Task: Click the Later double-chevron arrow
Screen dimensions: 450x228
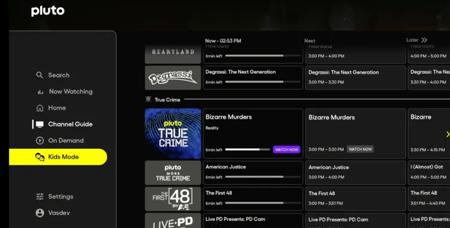Action: click(x=424, y=40)
